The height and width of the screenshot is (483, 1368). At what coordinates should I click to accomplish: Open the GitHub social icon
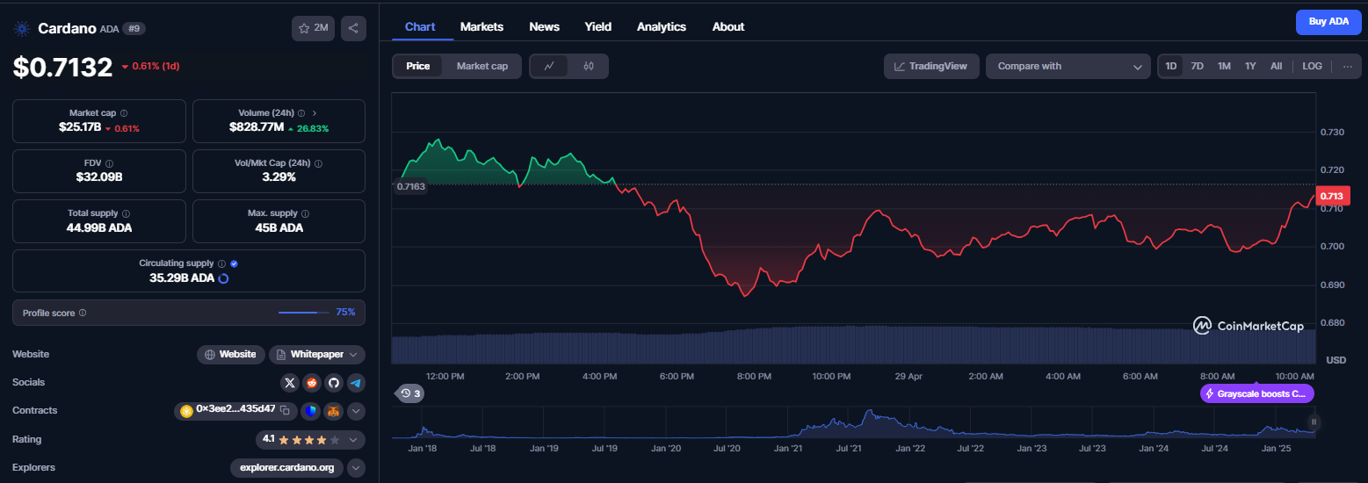(334, 383)
